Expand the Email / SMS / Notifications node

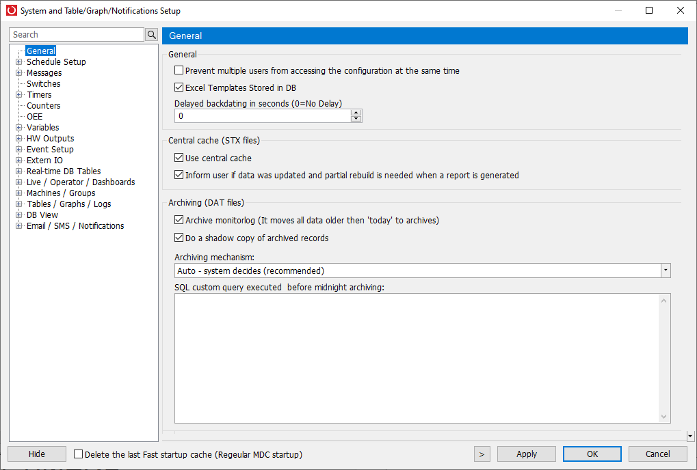(x=18, y=226)
